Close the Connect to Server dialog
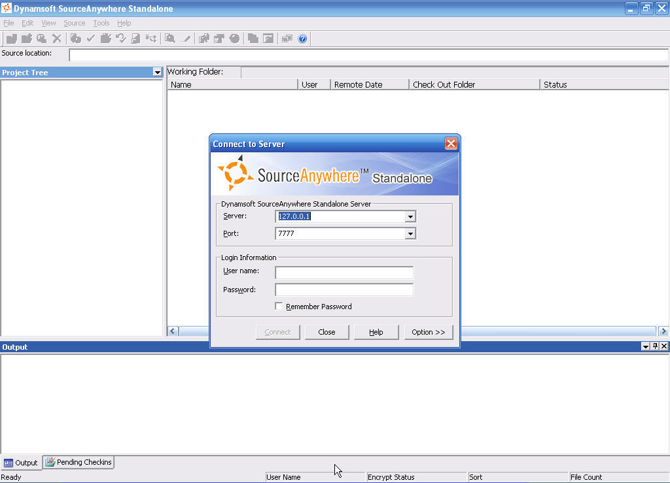This screenshot has width=670, height=483. click(451, 144)
